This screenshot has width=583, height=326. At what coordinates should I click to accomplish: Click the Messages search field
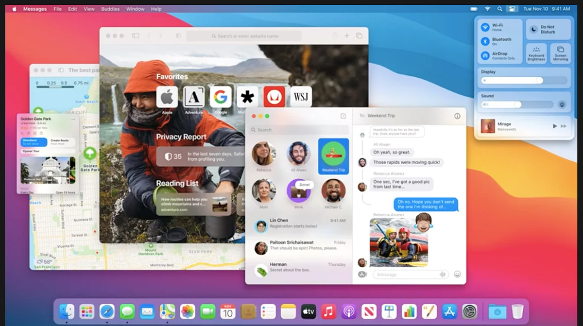299,130
